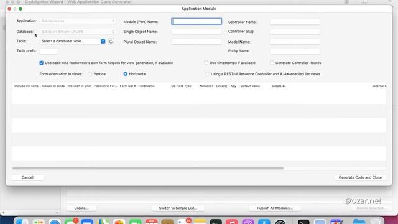Open the Music app in the Dock
Image resolution: width=398 pixels, height=224 pixels.
[x=232, y=222]
